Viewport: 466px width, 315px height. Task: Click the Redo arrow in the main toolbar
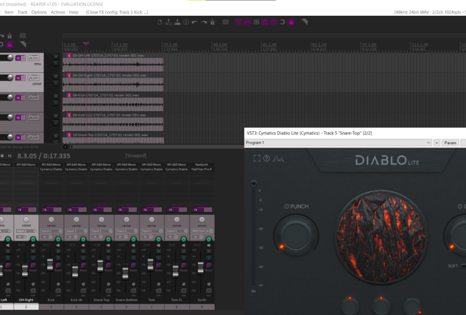pyautogui.click(x=204, y=22)
